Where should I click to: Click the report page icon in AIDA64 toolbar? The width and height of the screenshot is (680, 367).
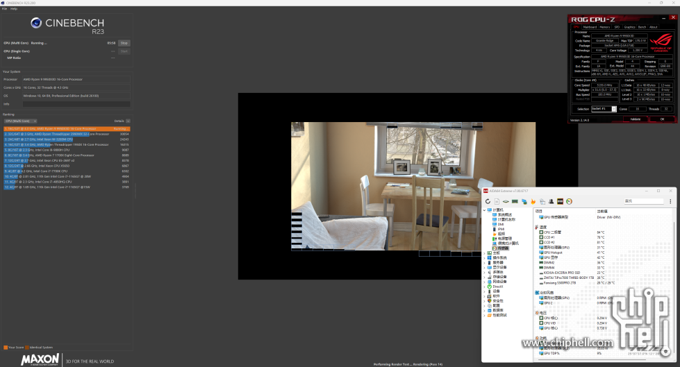pyautogui.click(x=497, y=201)
